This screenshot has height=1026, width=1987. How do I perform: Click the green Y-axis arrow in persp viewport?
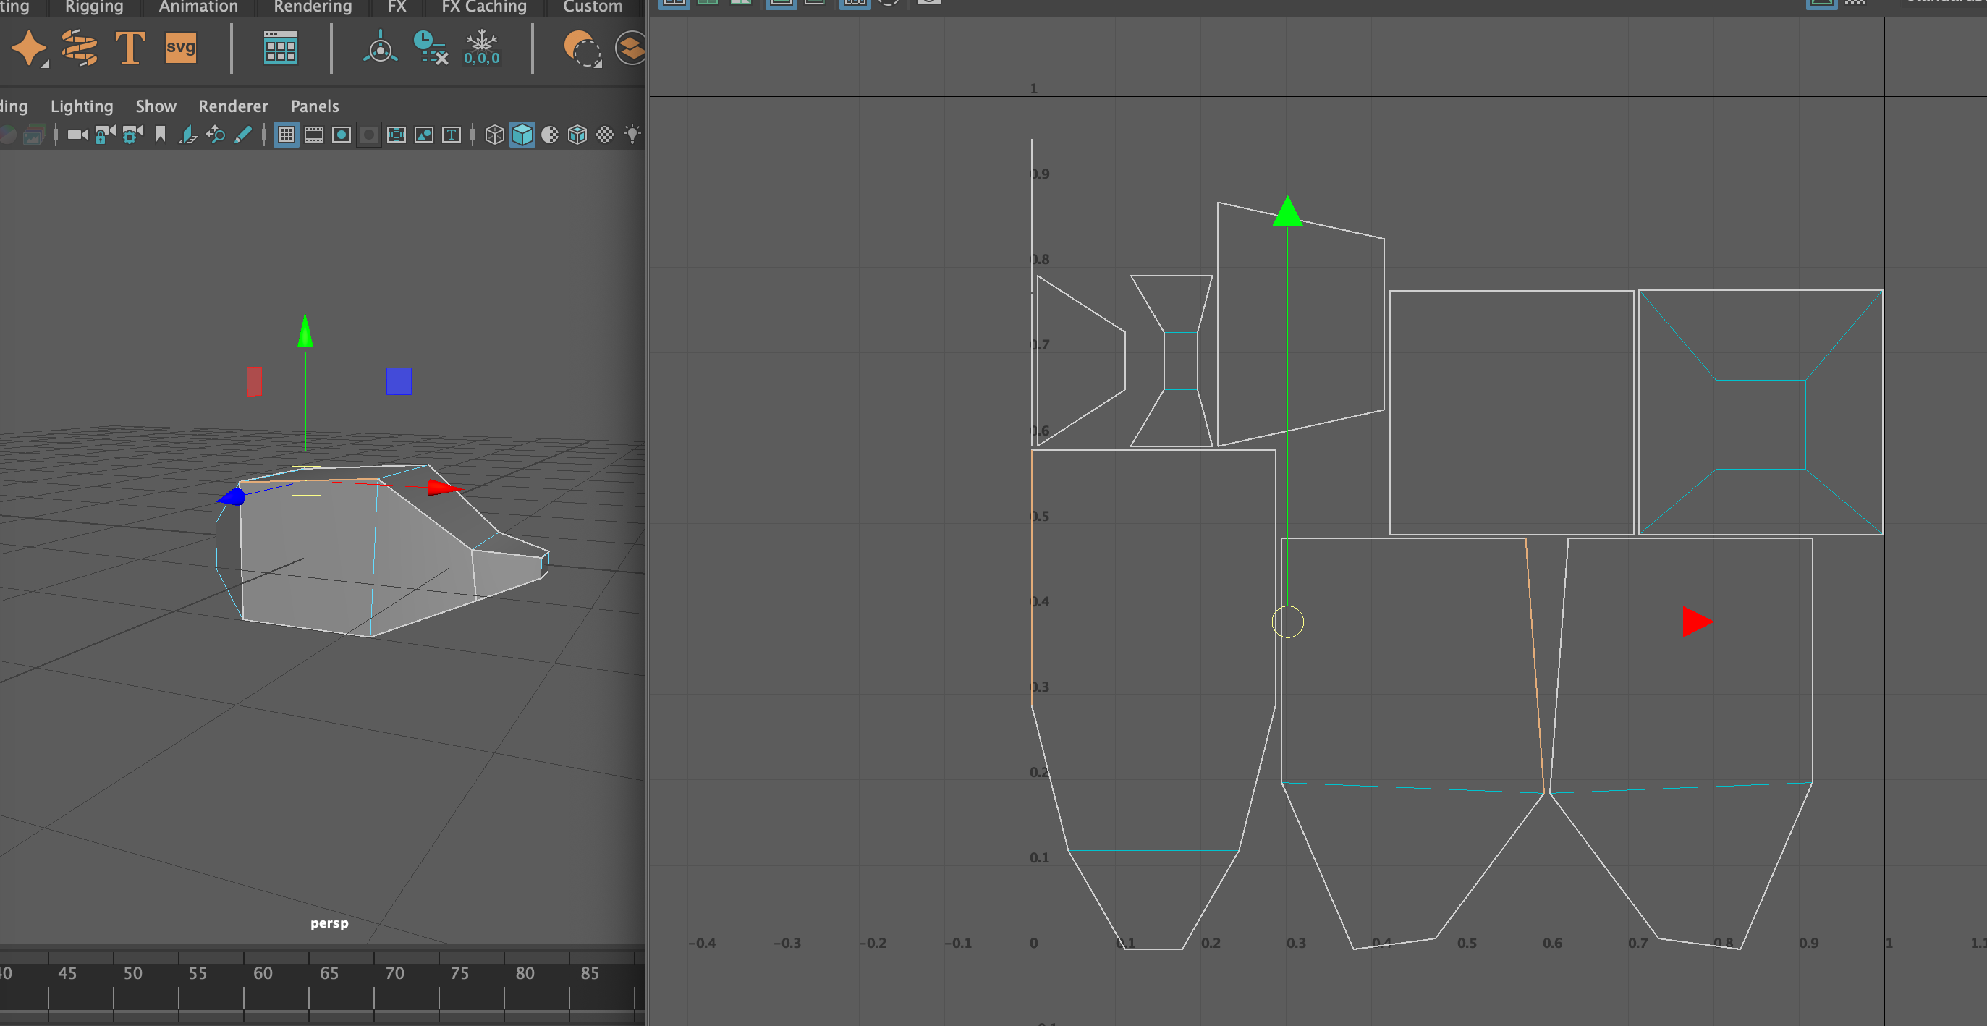pyautogui.click(x=305, y=331)
